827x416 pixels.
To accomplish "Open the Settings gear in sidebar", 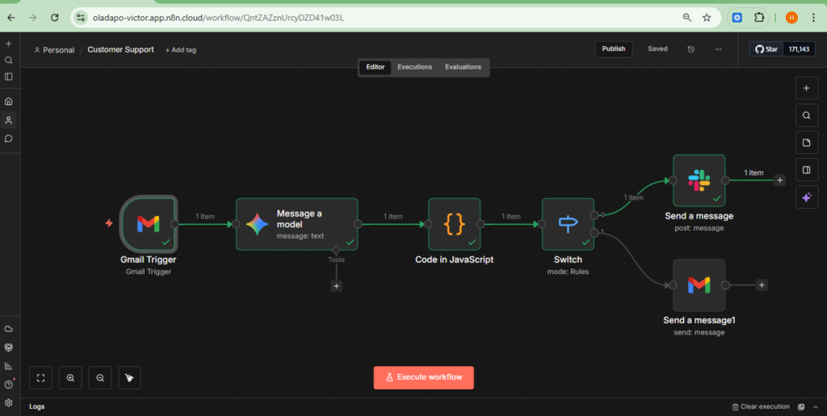I will (x=8, y=403).
